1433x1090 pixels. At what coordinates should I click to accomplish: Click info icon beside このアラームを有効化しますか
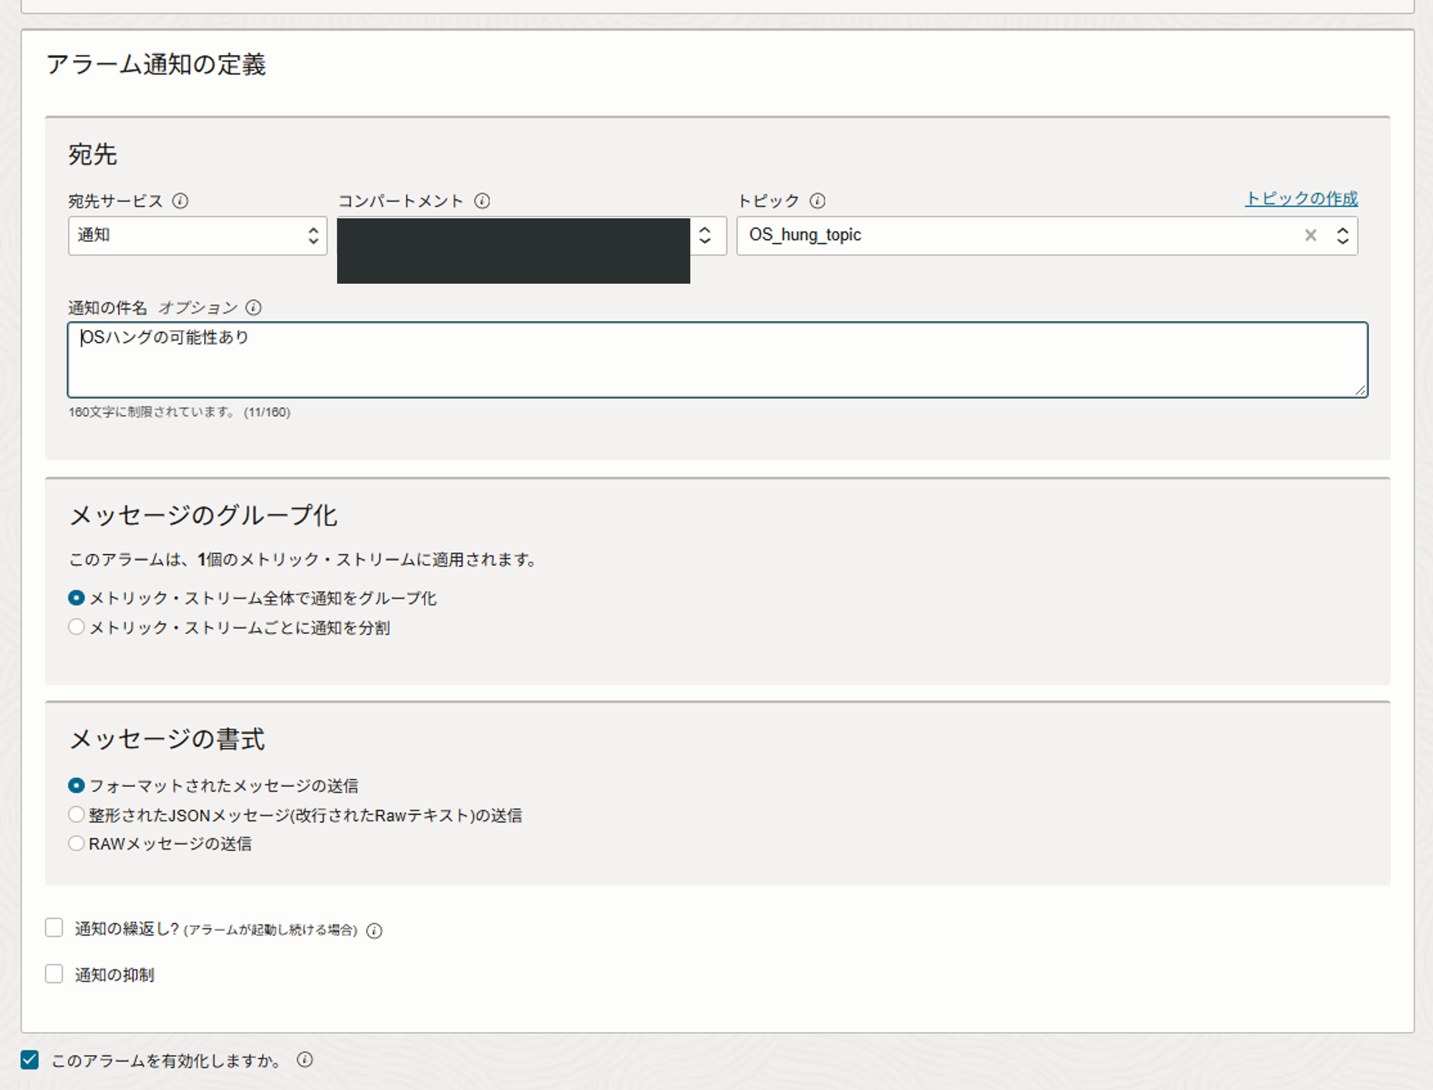pos(305,1059)
